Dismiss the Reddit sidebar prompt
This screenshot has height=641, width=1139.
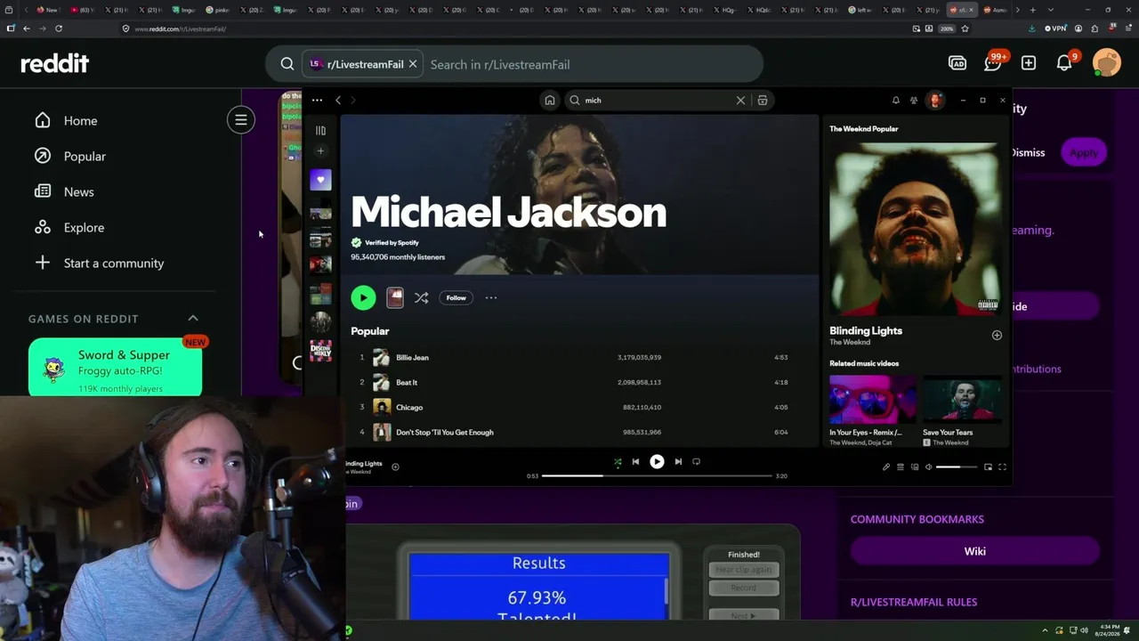pyautogui.click(x=1028, y=152)
